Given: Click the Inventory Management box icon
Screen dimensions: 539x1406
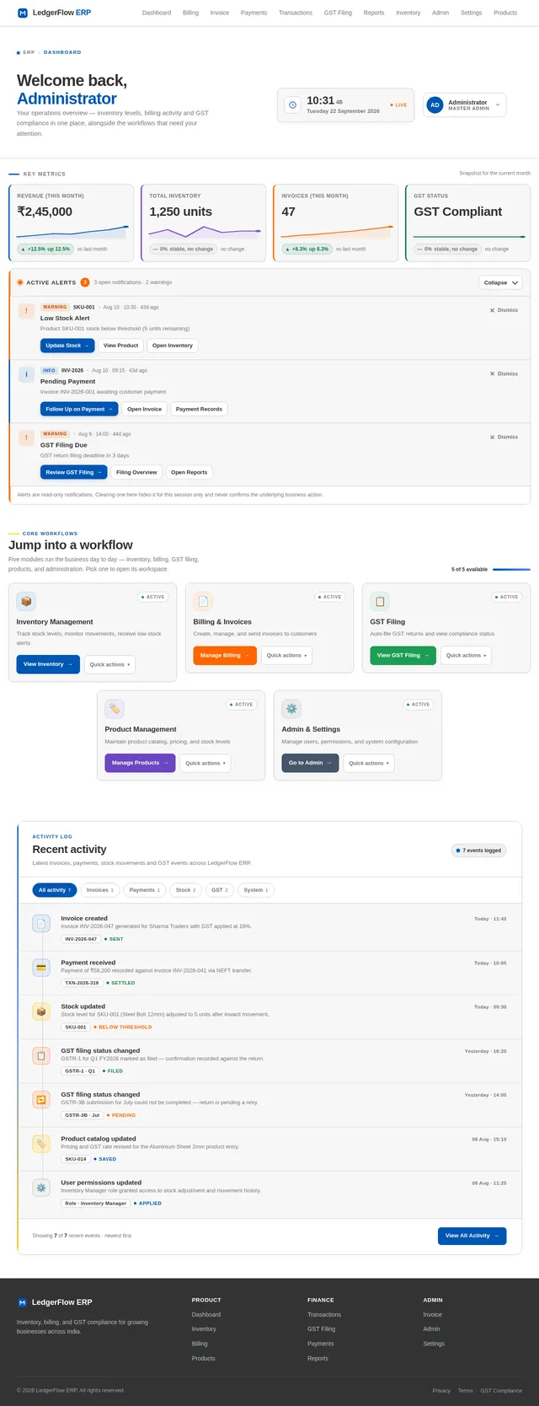Looking at the screenshot, I should click(x=26, y=602).
